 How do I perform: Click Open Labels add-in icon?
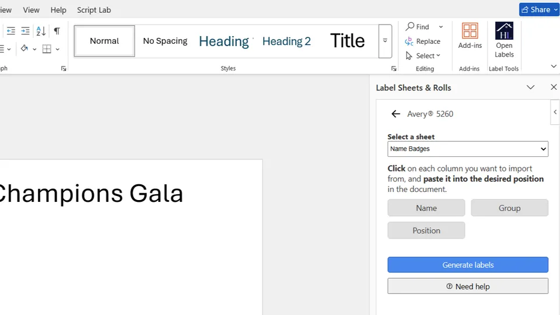pyautogui.click(x=504, y=40)
